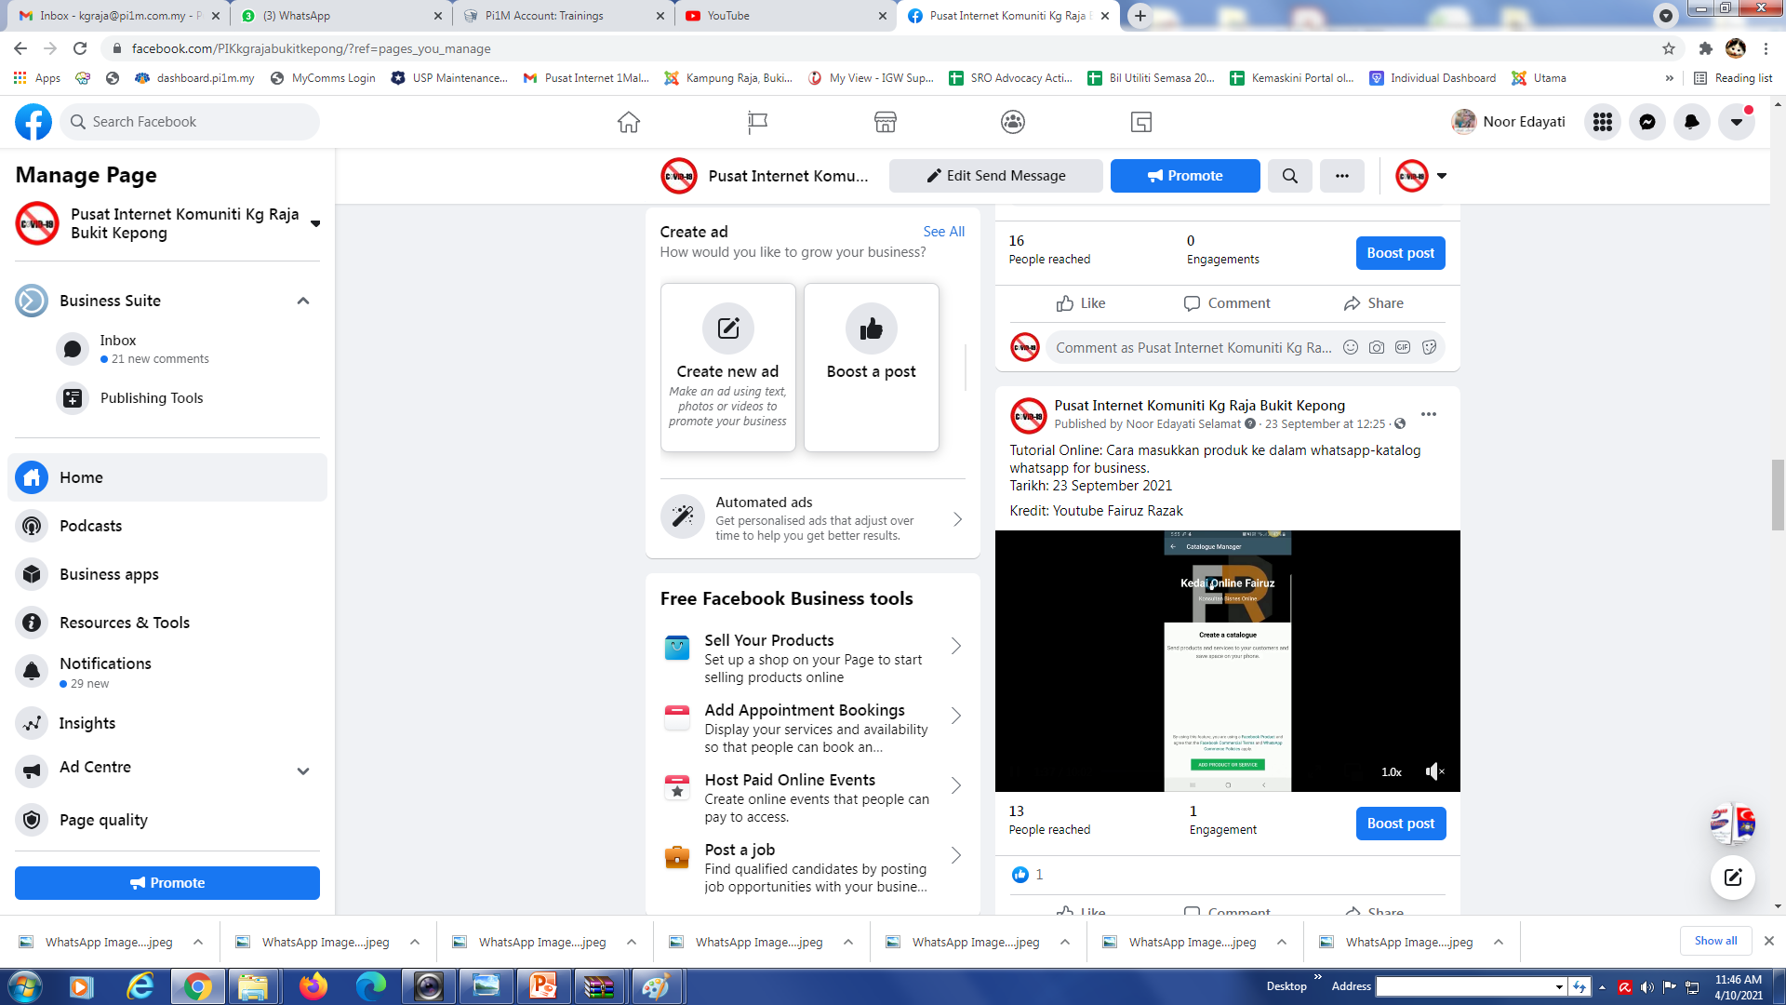Open the Marketplace icon in top navigation
The image size is (1786, 1005).
885,122
